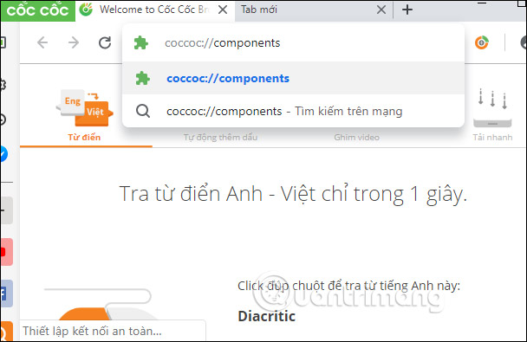Switch to the Welcome to Cốc Cốc tab
The height and width of the screenshot is (342, 527).
point(154,10)
